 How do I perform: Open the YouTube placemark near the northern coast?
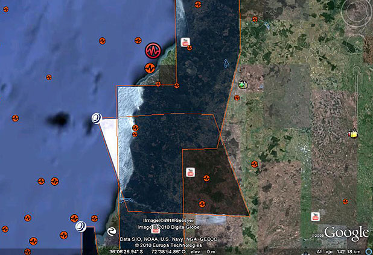coord(186,41)
